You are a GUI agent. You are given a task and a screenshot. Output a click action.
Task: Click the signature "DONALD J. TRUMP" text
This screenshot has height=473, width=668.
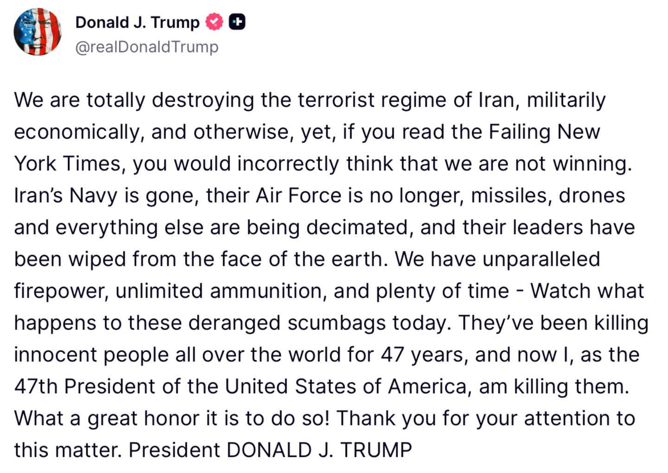pyautogui.click(x=319, y=450)
